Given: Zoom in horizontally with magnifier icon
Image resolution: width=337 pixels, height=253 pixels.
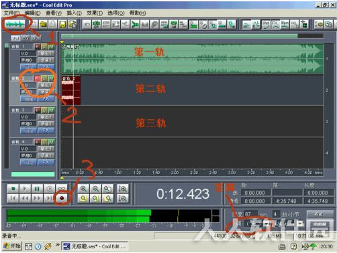Looking at the screenshot, I should tap(83, 189).
